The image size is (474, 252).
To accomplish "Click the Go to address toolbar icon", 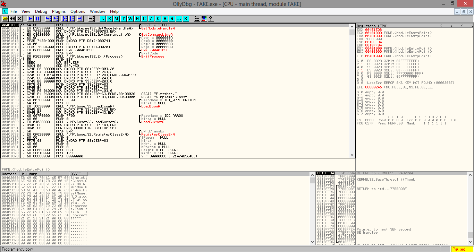I will tap(92, 18).
